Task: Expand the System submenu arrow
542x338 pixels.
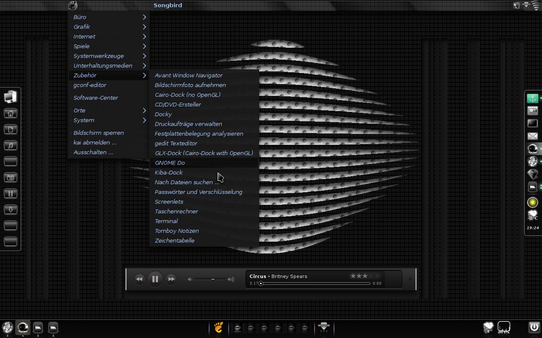Action: click(144, 120)
